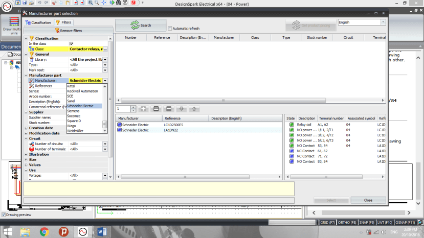Toggle SNAP (F9) in status bar
Viewport: 424px width, 238px height.
[367, 222]
